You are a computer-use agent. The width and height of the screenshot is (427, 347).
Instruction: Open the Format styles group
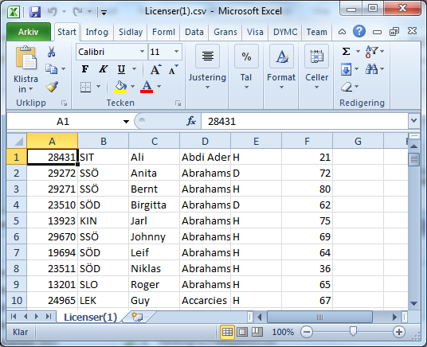[281, 68]
